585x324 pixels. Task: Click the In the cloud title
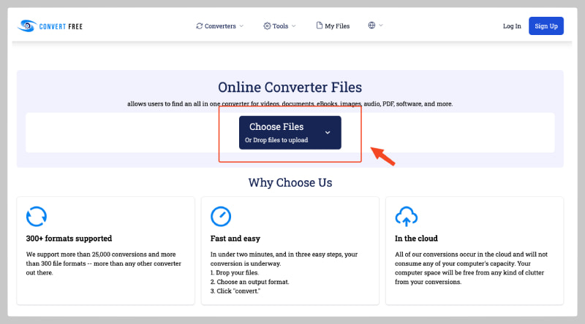[x=416, y=239]
